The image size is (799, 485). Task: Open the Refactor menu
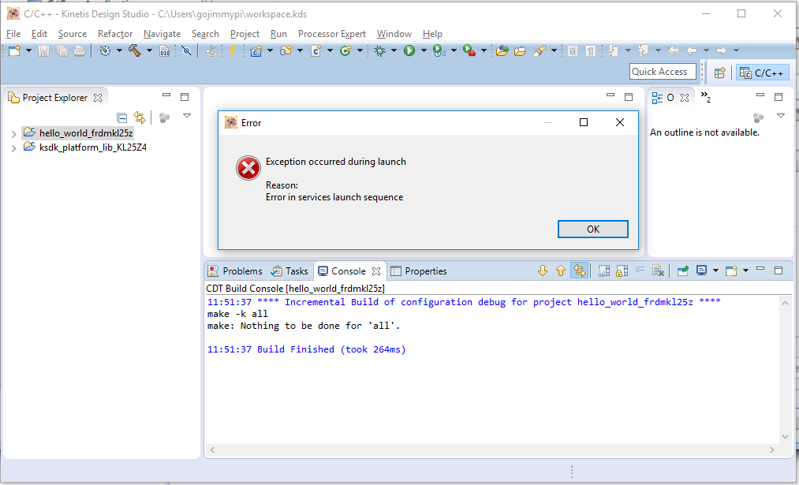click(x=115, y=34)
